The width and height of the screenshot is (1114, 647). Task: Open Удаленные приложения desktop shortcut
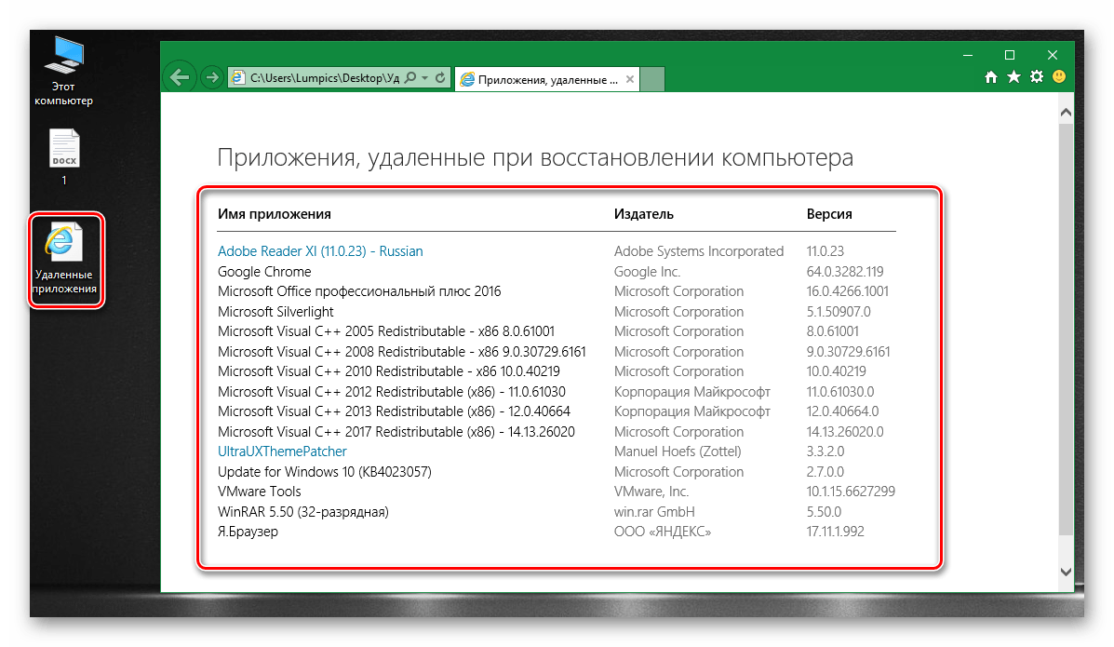[x=64, y=260]
